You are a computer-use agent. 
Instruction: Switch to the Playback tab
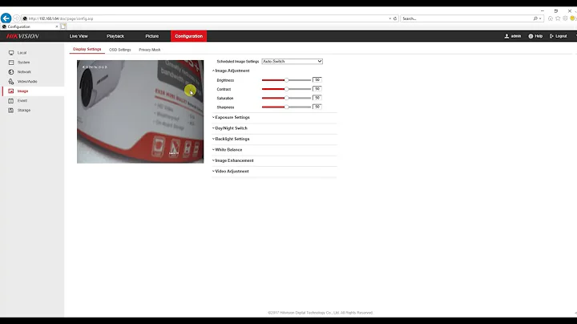tap(115, 36)
